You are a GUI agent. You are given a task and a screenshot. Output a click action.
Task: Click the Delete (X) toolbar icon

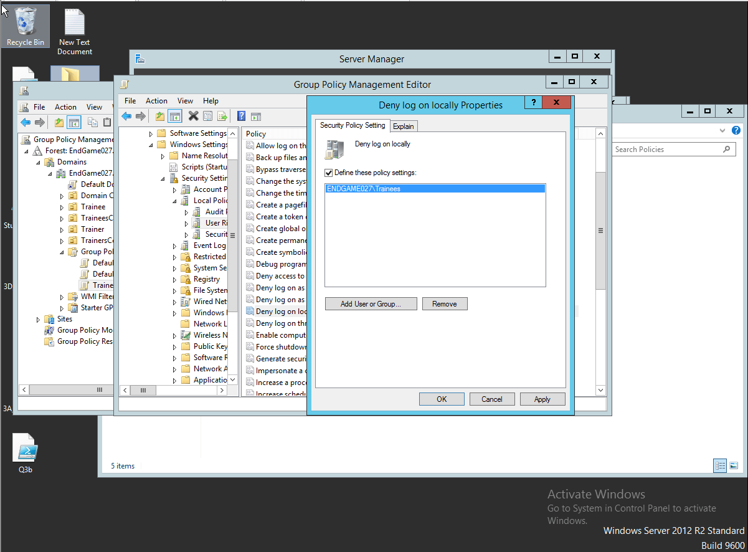(193, 116)
